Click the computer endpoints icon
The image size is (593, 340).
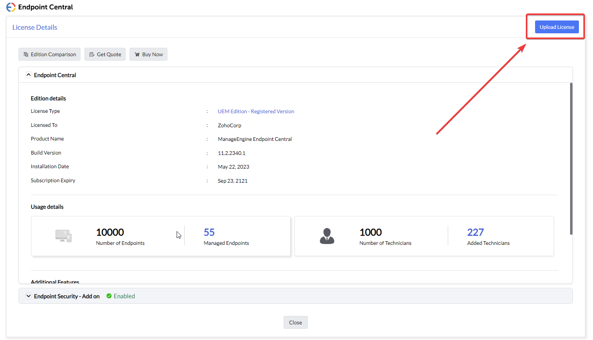(64, 236)
